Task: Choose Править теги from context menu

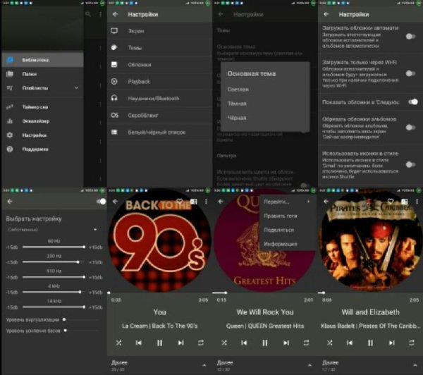Action: (288, 216)
